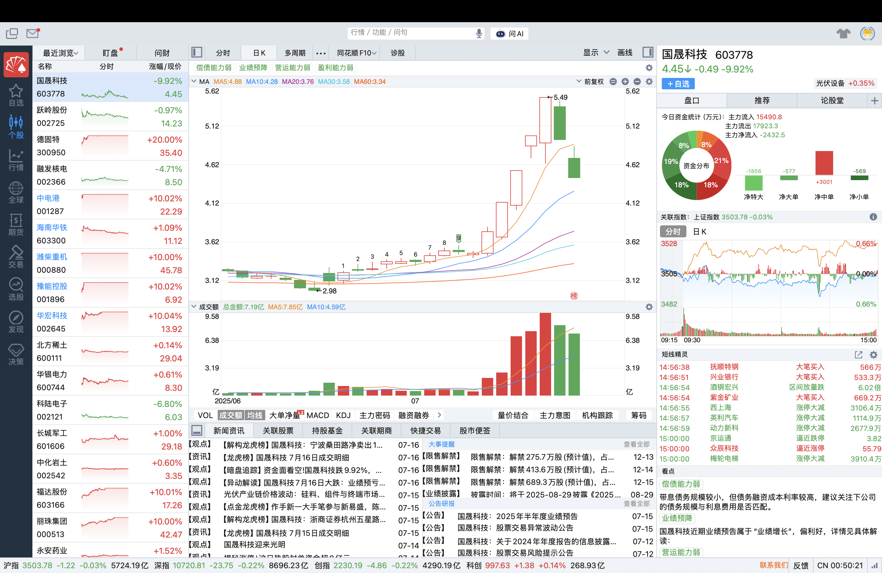Viewport: 882px width, 573px height.
Task: Open the 同花顺F10 dropdown
Action: click(356, 53)
